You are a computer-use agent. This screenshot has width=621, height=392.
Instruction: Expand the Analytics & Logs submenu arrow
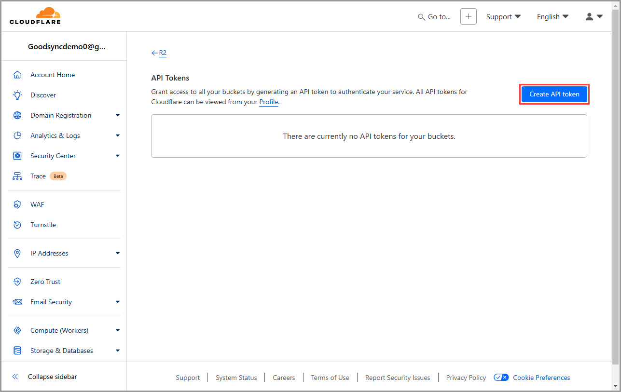[118, 135]
